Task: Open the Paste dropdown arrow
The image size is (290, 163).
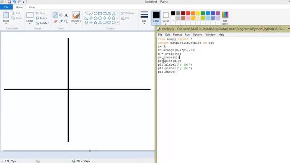Action: (6, 24)
